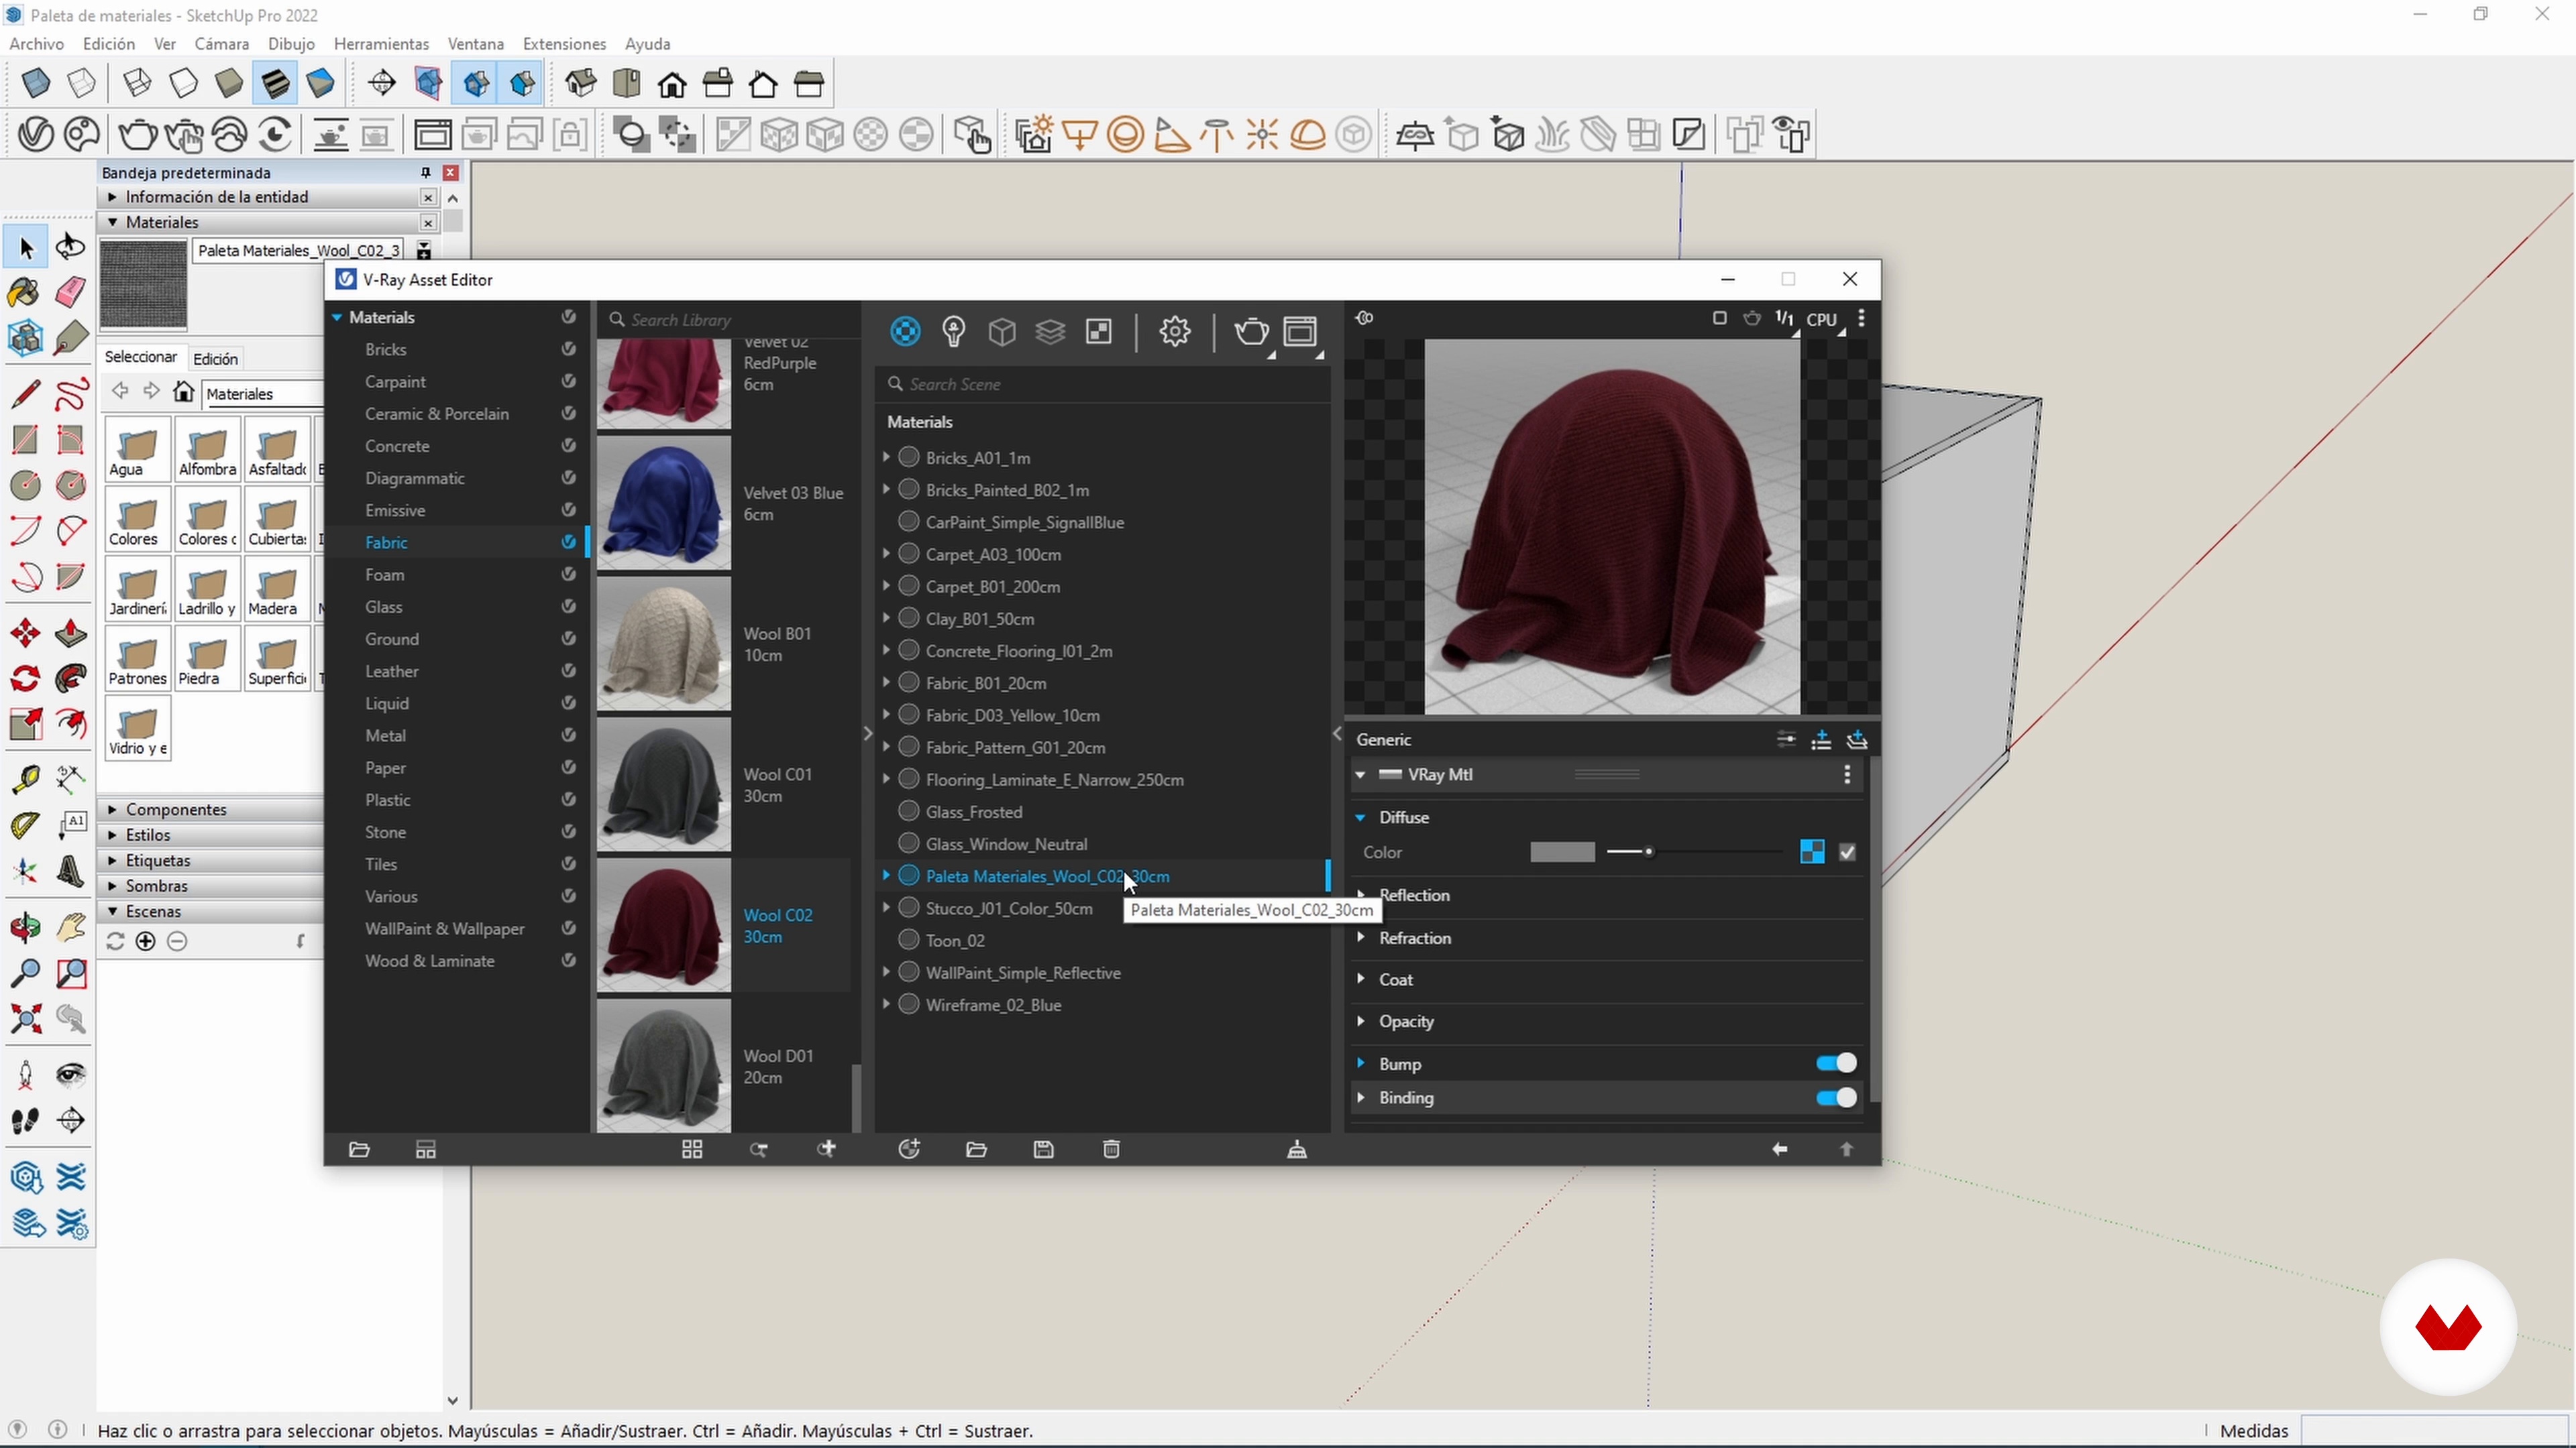The width and height of the screenshot is (2576, 1448).
Task: Open Lights tab bulb icon in Asset Editor
Action: click(x=953, y=332)
